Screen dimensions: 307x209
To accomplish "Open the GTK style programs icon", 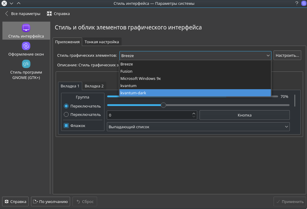I will point(26,64).
